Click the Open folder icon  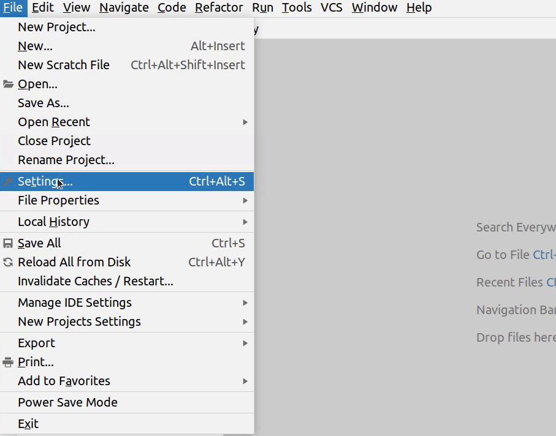(x=8, y=85)
